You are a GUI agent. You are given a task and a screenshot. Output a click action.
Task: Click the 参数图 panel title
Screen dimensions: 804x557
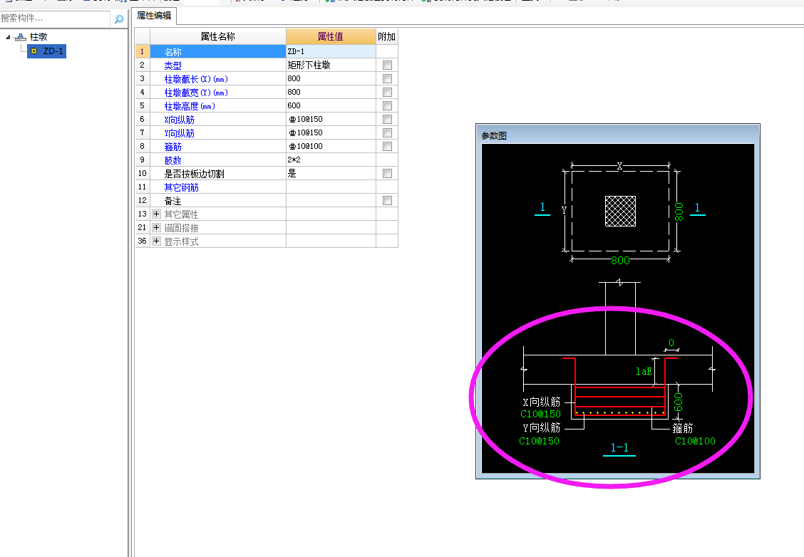pyautogui.click(x=494, y=136)
